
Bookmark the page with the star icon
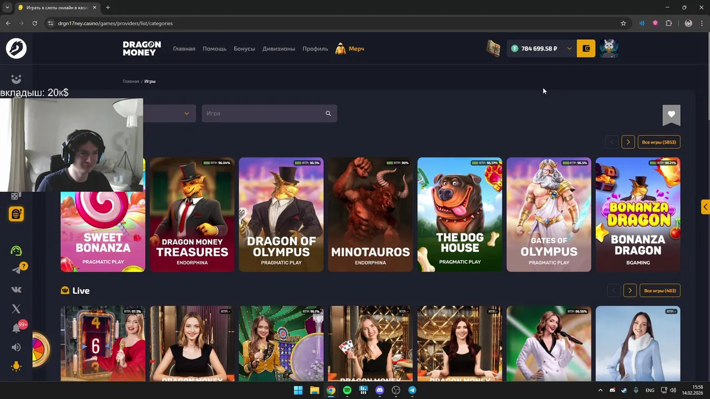pos(623,23)
